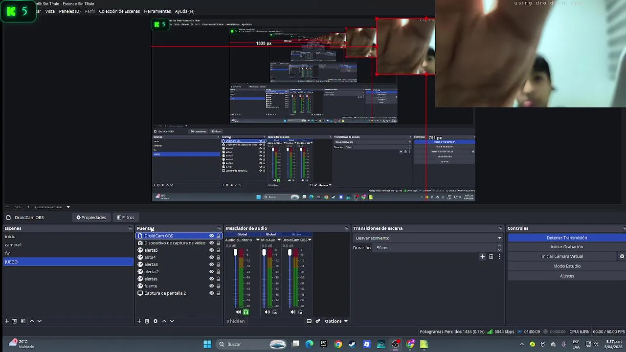Open source properties gear in Fuentes toolbar
This screenshot has width=626, height=352.
[156, 321]
